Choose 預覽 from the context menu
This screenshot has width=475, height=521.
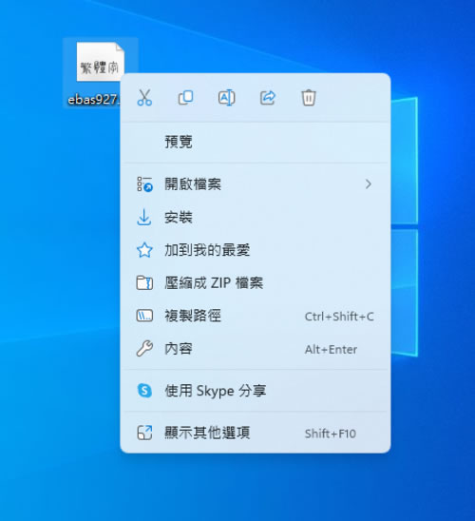coord(256,143)
